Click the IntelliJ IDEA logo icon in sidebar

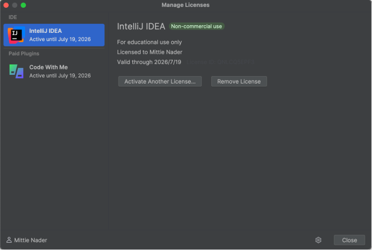16,35
